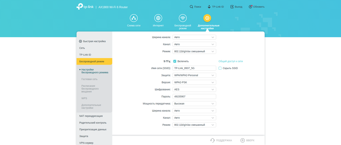The image size is (341, 145).
Task: Select WPS submenu item
Action: coord(84,98)
